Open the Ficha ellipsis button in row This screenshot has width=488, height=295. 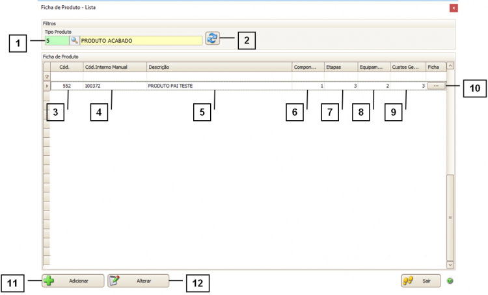click(436, 86)
